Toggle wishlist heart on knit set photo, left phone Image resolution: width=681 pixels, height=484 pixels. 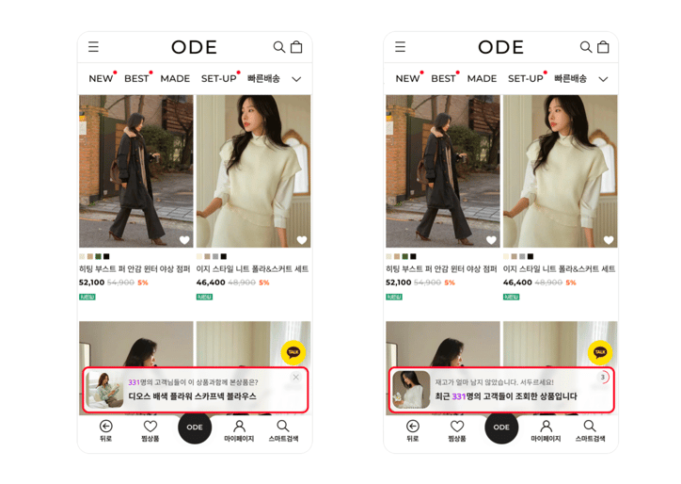tap(302, 240)
